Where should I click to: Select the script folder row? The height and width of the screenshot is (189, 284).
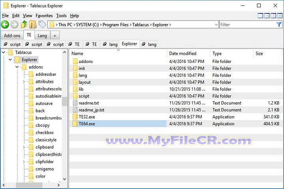[176, 96]
